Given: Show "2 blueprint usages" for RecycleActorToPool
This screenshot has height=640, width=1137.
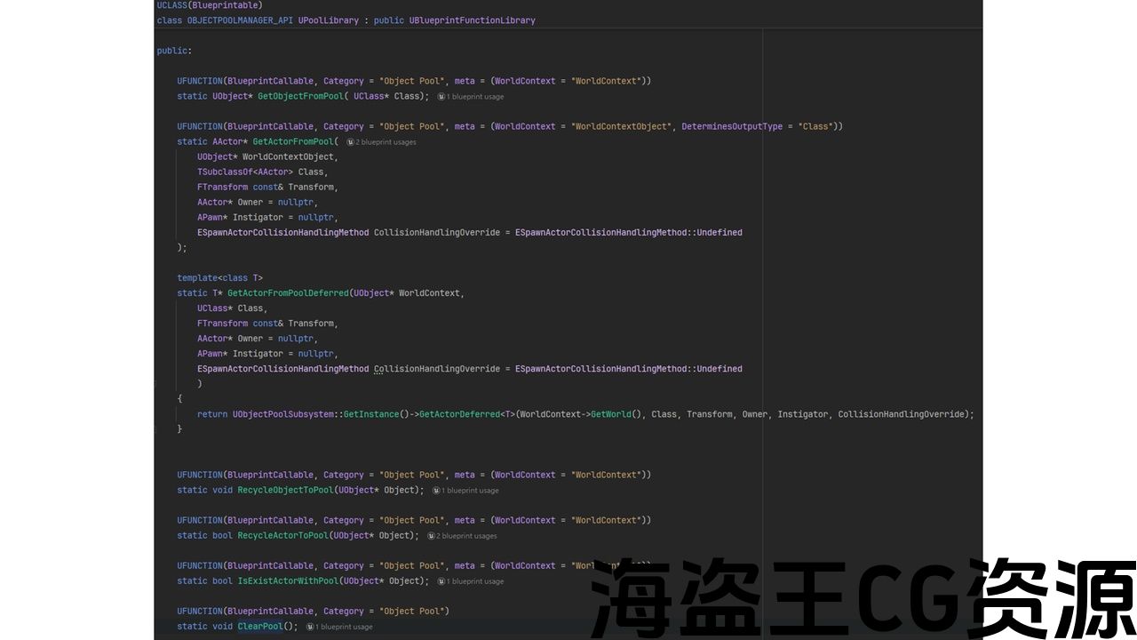Looking at the screenshot, I should click(466, 536).
